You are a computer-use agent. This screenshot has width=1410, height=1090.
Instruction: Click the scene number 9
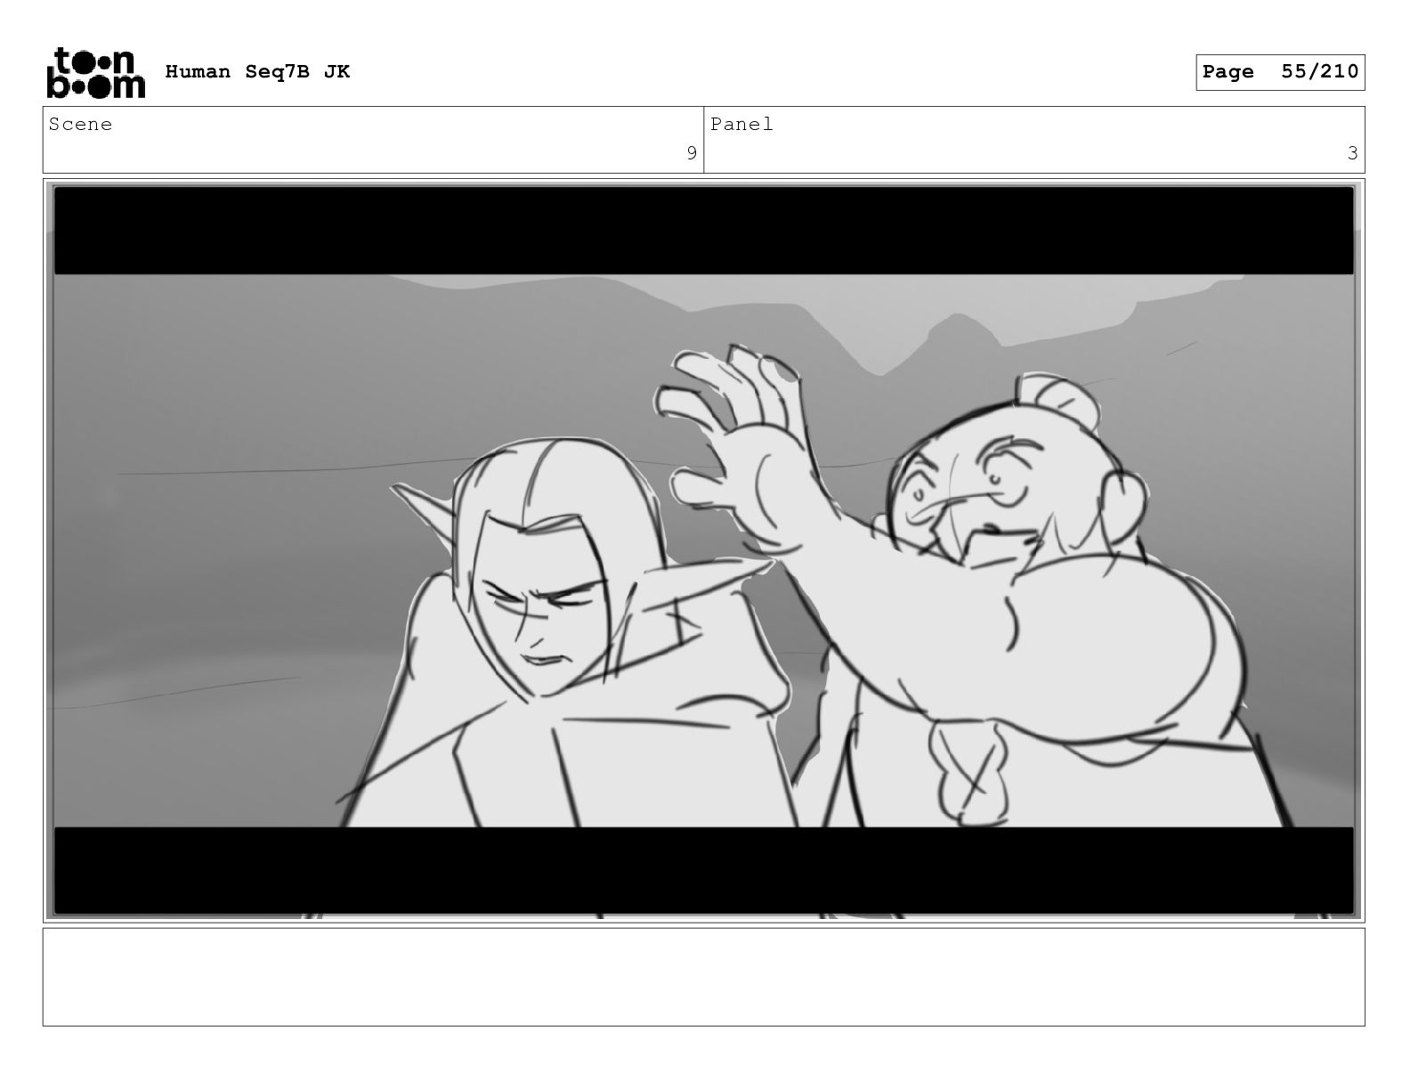point(691,154)
